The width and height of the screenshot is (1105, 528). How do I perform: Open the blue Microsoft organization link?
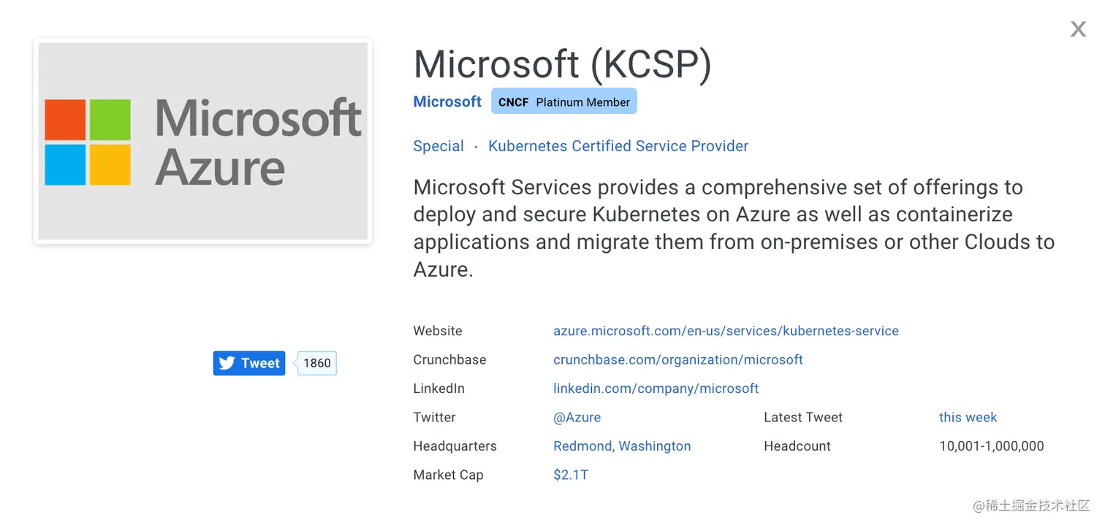[x=447, y=102]
